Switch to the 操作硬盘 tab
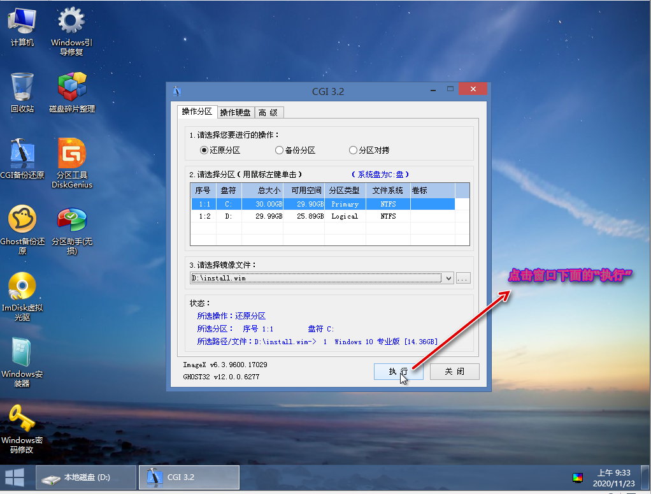The width and height of the screenshot is (651, 494). [235, 113]
